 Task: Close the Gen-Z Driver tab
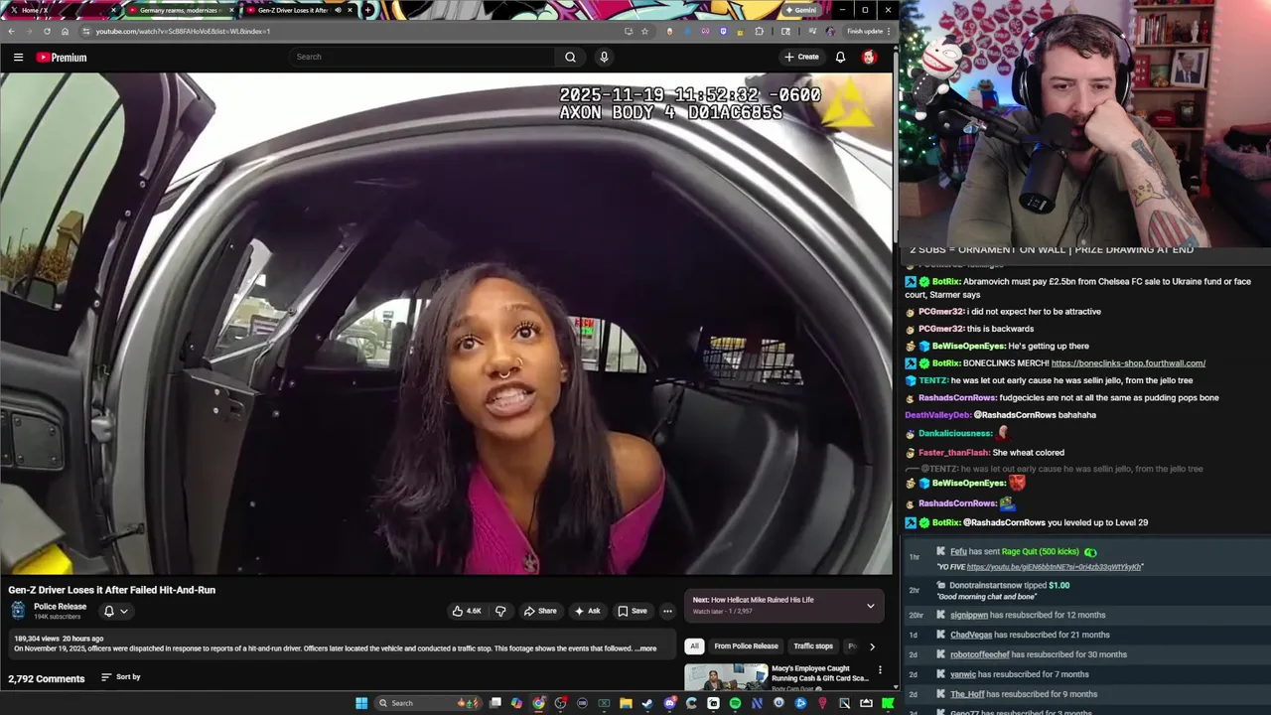pyautogui.click(x=350, y=10)
